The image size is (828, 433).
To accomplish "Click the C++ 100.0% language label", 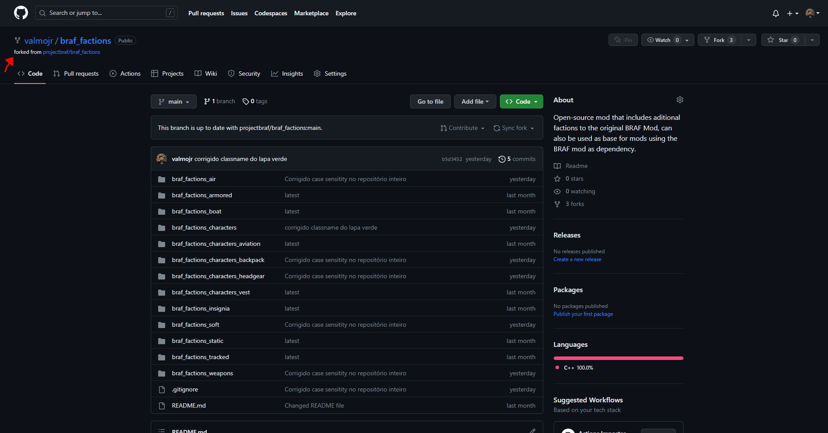I will click(578, 368).
